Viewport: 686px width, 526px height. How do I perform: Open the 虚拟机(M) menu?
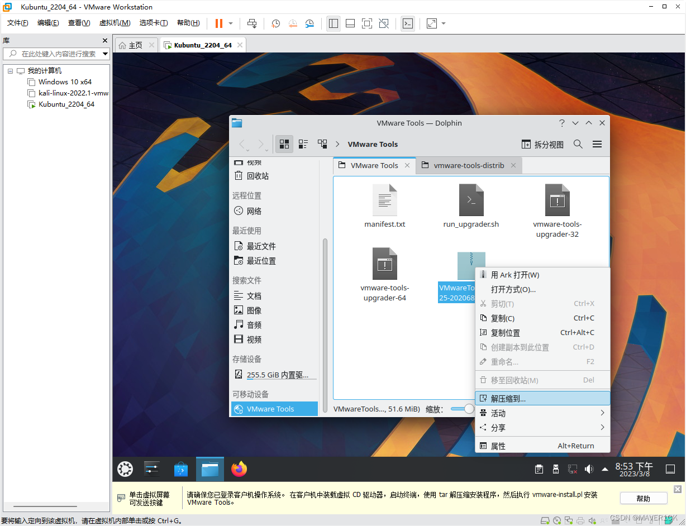coord(115,23)
